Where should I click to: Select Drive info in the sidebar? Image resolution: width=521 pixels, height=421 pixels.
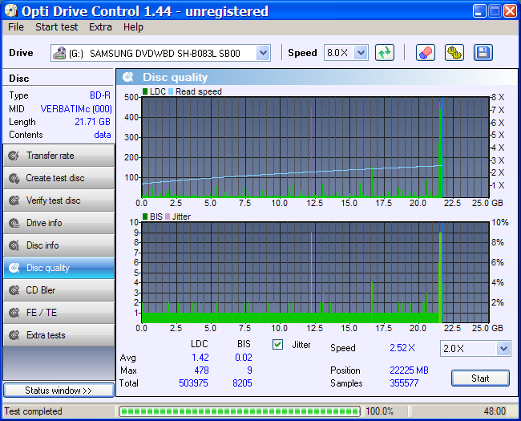point(59,223)
